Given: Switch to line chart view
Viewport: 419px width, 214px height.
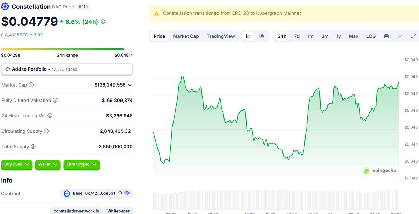Looking at the screenshot, I should tap(248, 36).
